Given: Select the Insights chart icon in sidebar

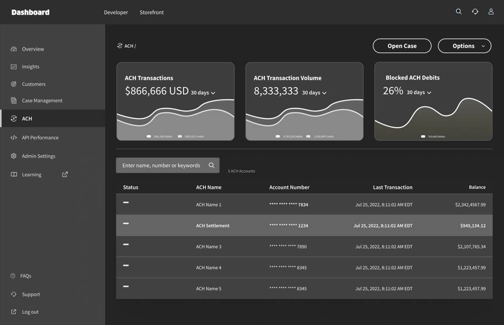Looking at the screenshot, I should tap(14, 67).
